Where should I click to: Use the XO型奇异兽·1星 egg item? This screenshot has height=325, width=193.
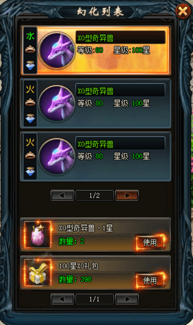coord(150,242)
